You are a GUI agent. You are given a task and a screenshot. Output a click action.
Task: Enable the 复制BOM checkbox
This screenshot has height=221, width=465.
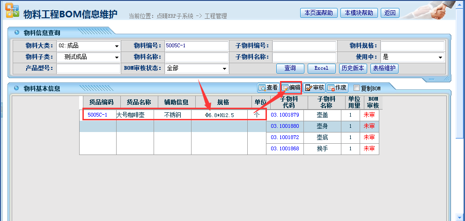[356, 88]
